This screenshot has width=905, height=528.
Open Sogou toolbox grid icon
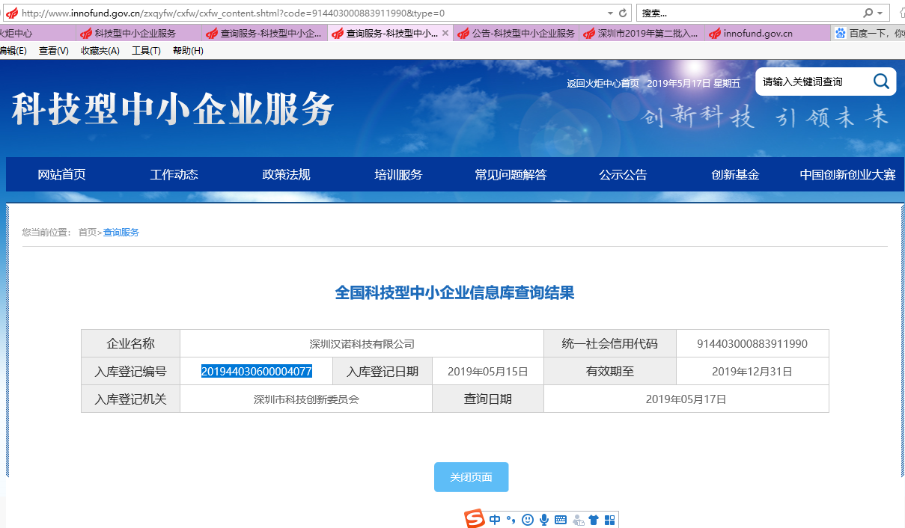(609, 520)
